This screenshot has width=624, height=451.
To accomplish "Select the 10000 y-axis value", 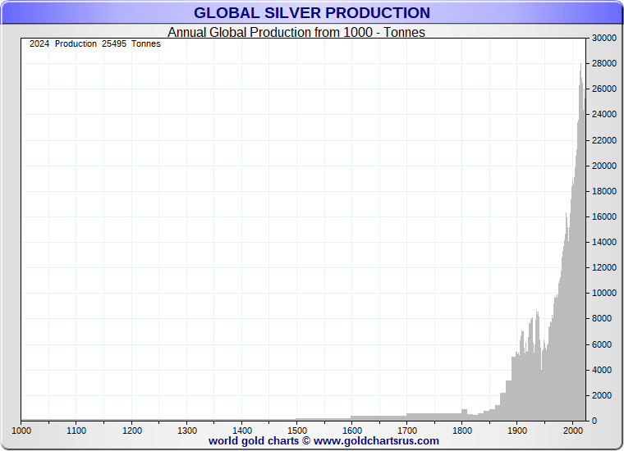I will click(605, 294).
